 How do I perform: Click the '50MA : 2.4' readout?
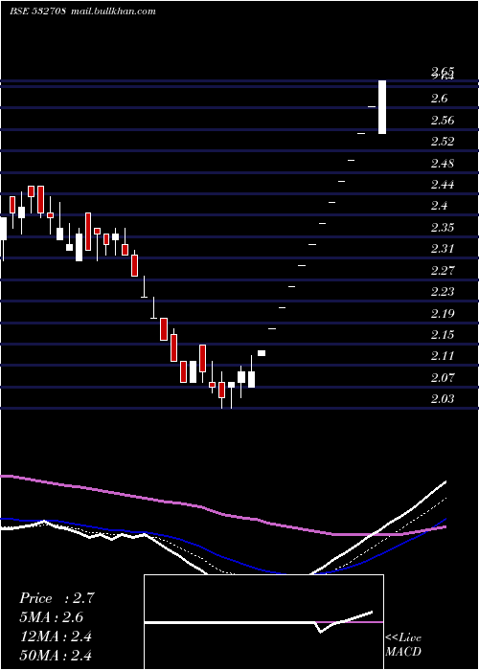tap(56, 655)
